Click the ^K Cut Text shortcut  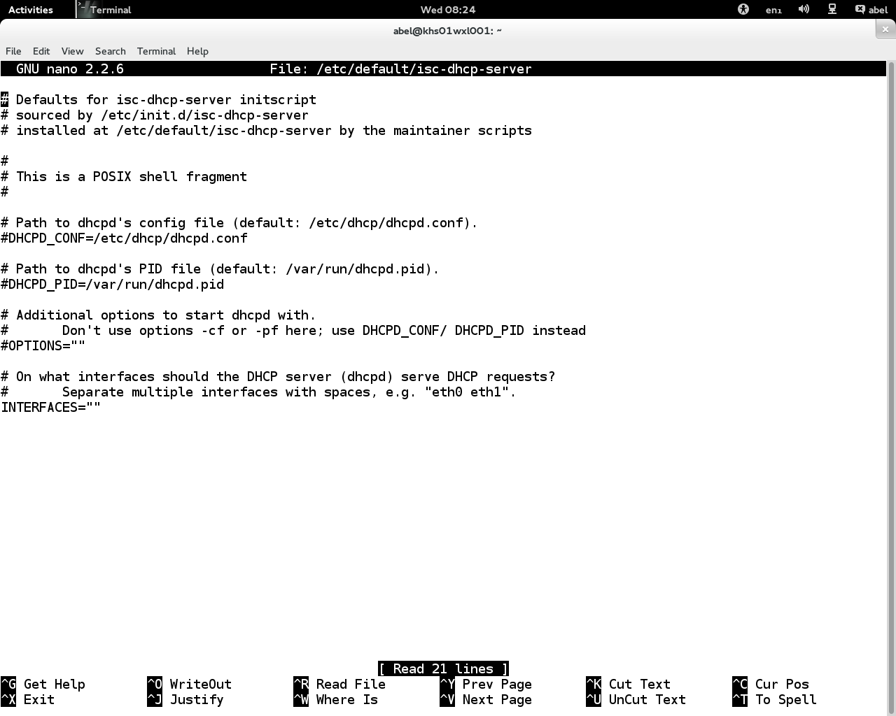tap(629, 685)
